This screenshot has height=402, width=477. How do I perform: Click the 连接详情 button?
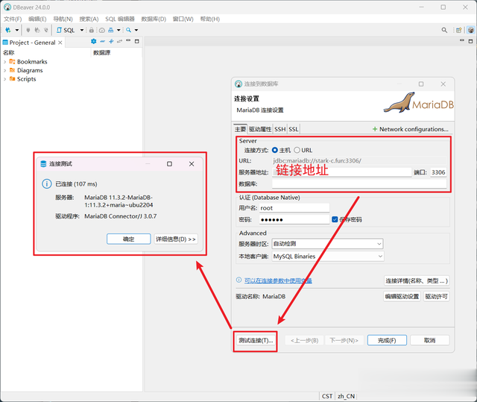[417, 280]
